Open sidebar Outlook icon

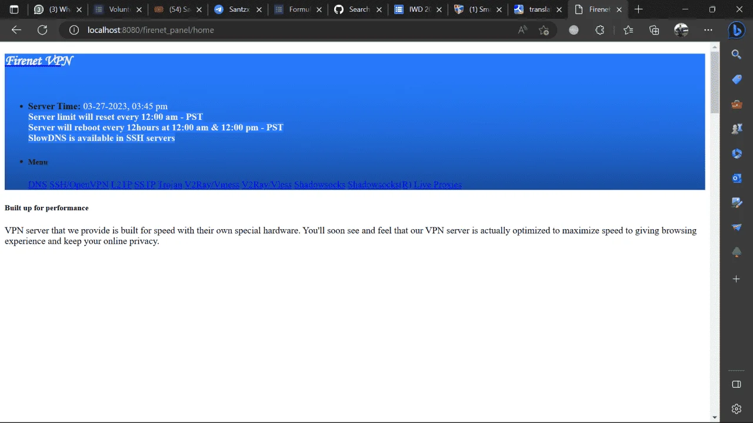pos(736,178)
